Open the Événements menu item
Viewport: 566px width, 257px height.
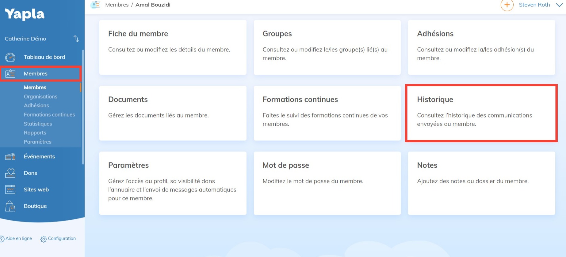(x=39, y=157)
